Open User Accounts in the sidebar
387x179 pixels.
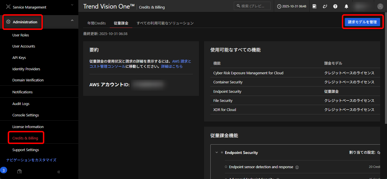click(x=24, y=46)
